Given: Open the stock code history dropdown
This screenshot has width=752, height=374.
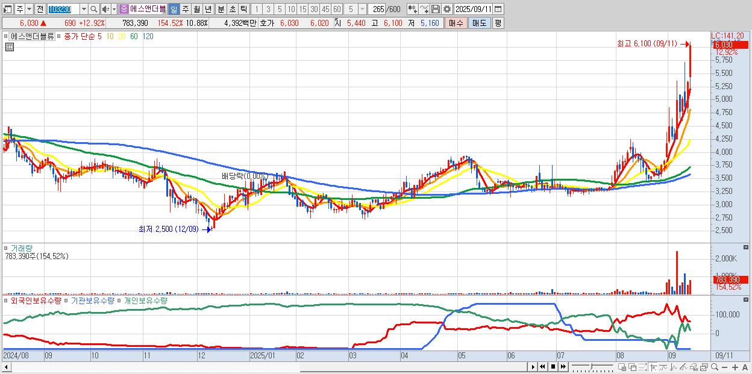Looking at the screenshot, I should pos(84,9).
